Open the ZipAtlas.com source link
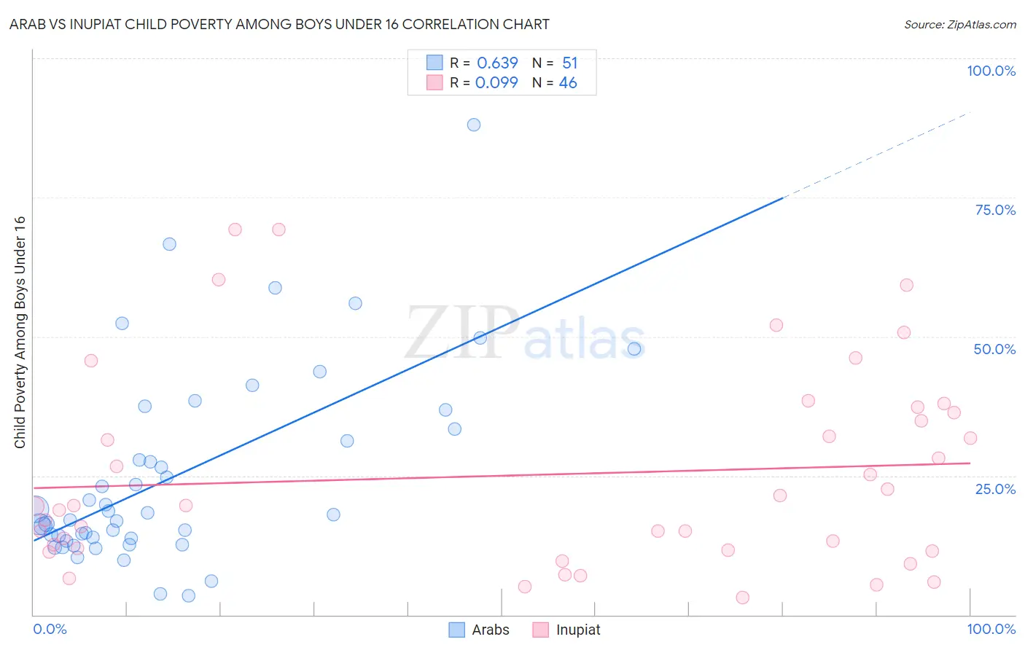Viewport: 1025px width, 650px height. click(960, 24)
